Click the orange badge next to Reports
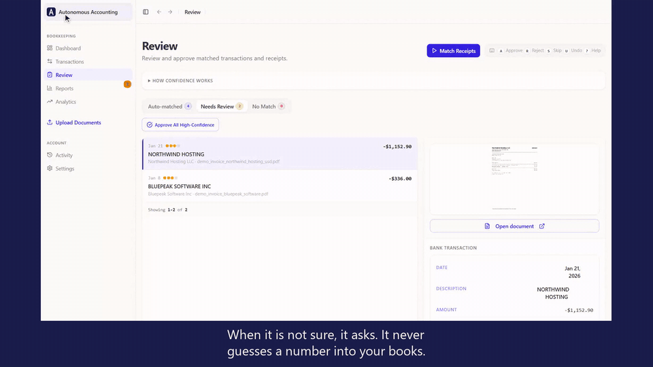This screenshot has height=367, width=653. point(127,84)
